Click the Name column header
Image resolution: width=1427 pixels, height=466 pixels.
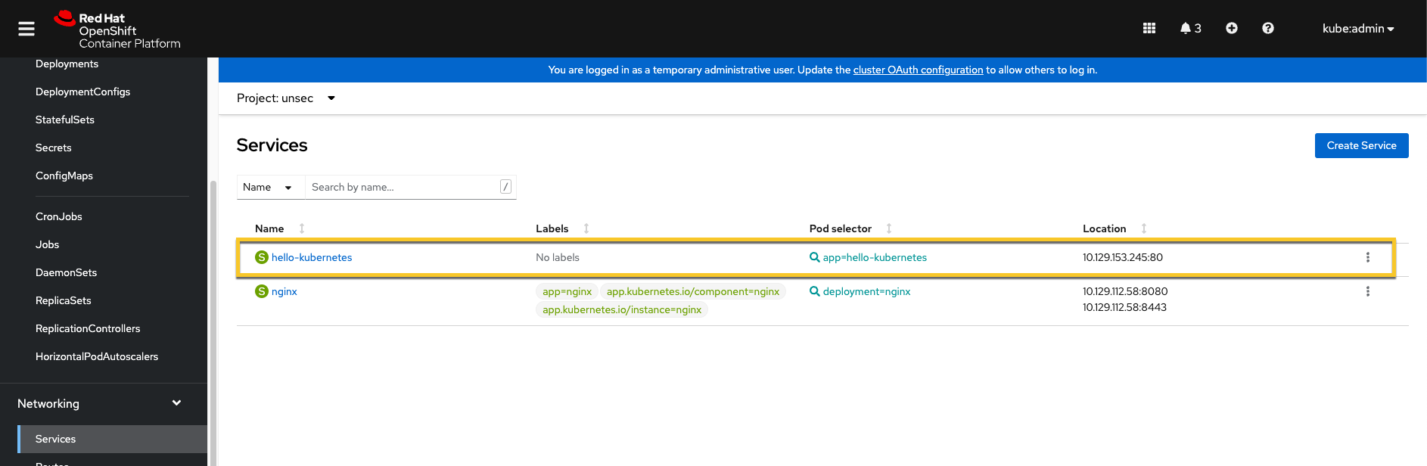tap(269, 228)
